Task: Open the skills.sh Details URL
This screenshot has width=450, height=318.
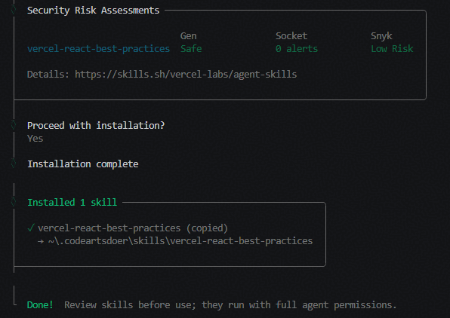Action: [x=186, y=74]
